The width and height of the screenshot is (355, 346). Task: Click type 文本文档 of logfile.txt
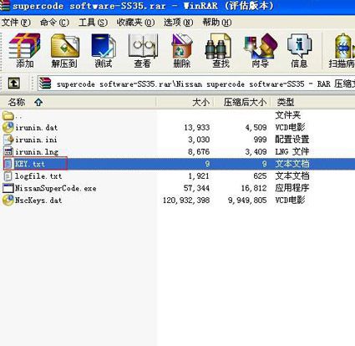click(292, 176)
